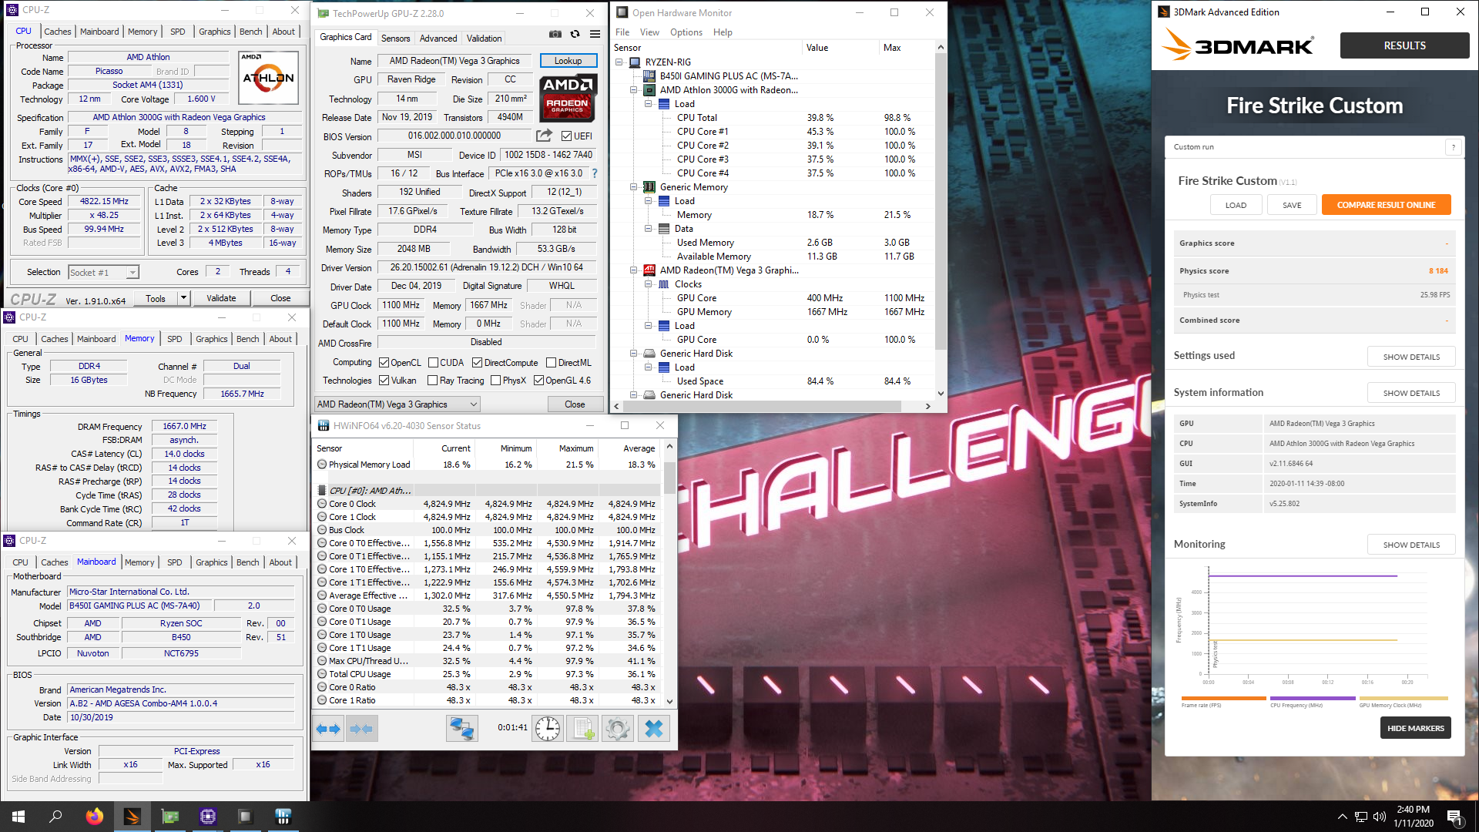The image size is (1479, 832).
Task: Click the GPU-Z refresh icon
Action: coord(575,35)
